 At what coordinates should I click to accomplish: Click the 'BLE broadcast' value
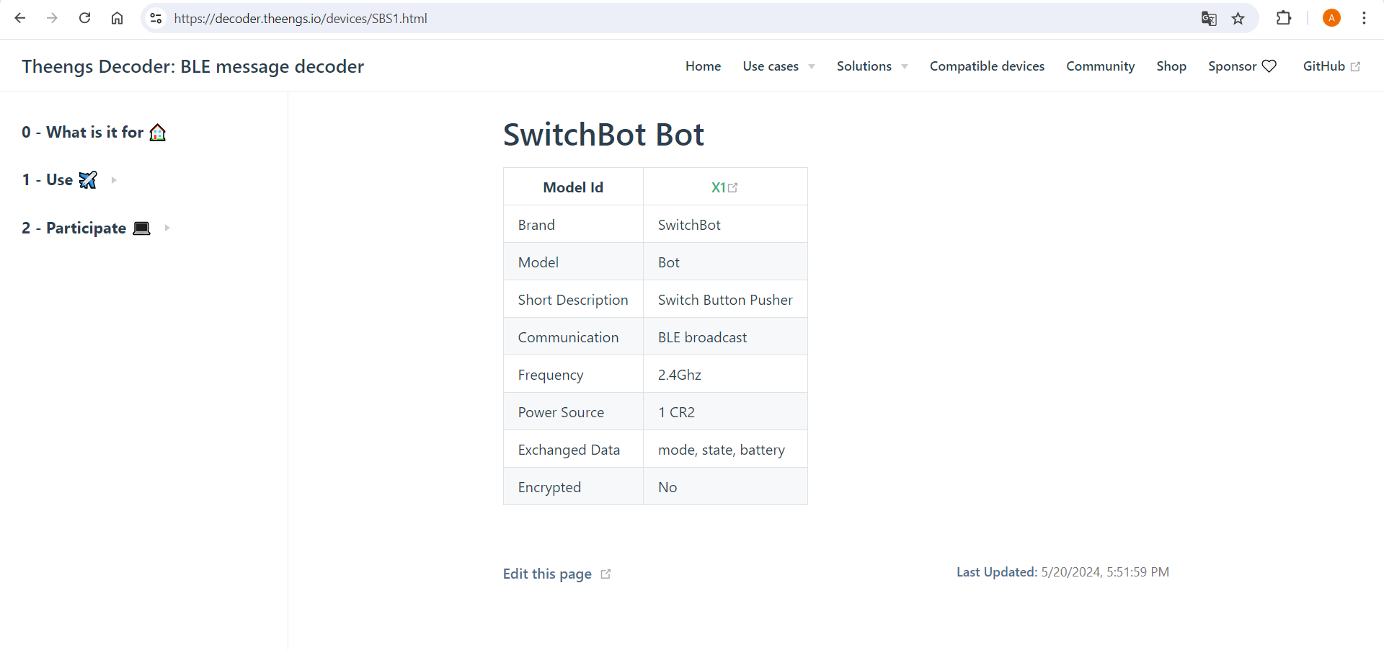702,337
